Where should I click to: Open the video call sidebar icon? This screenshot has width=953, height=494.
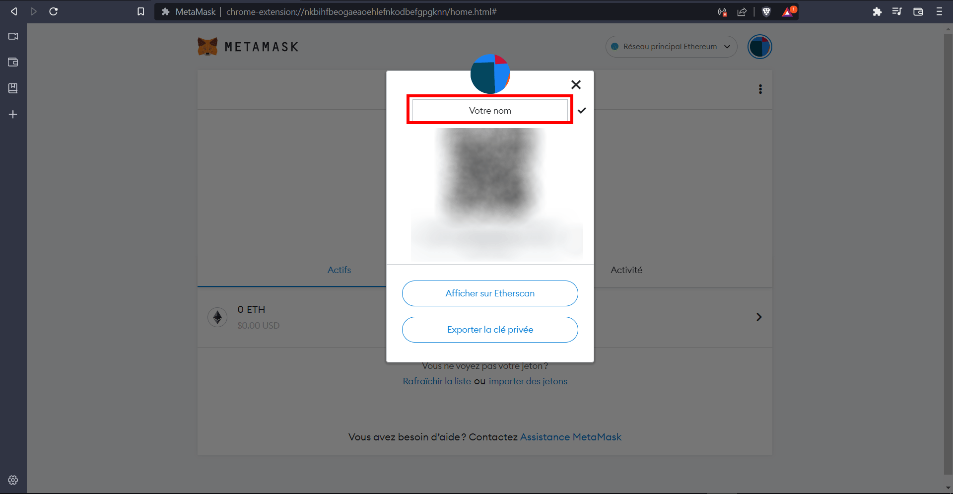pos(13,36)
